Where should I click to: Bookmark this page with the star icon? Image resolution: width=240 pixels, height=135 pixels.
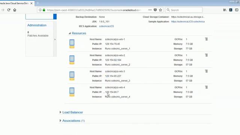point(160,10)
